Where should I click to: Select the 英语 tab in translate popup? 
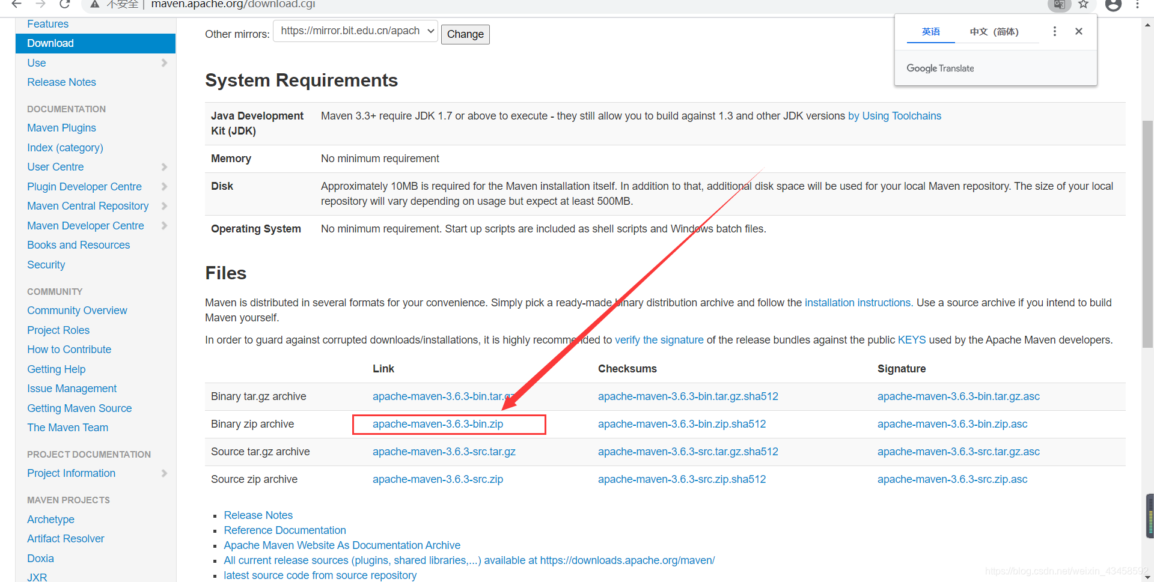(x=931, y=31)
